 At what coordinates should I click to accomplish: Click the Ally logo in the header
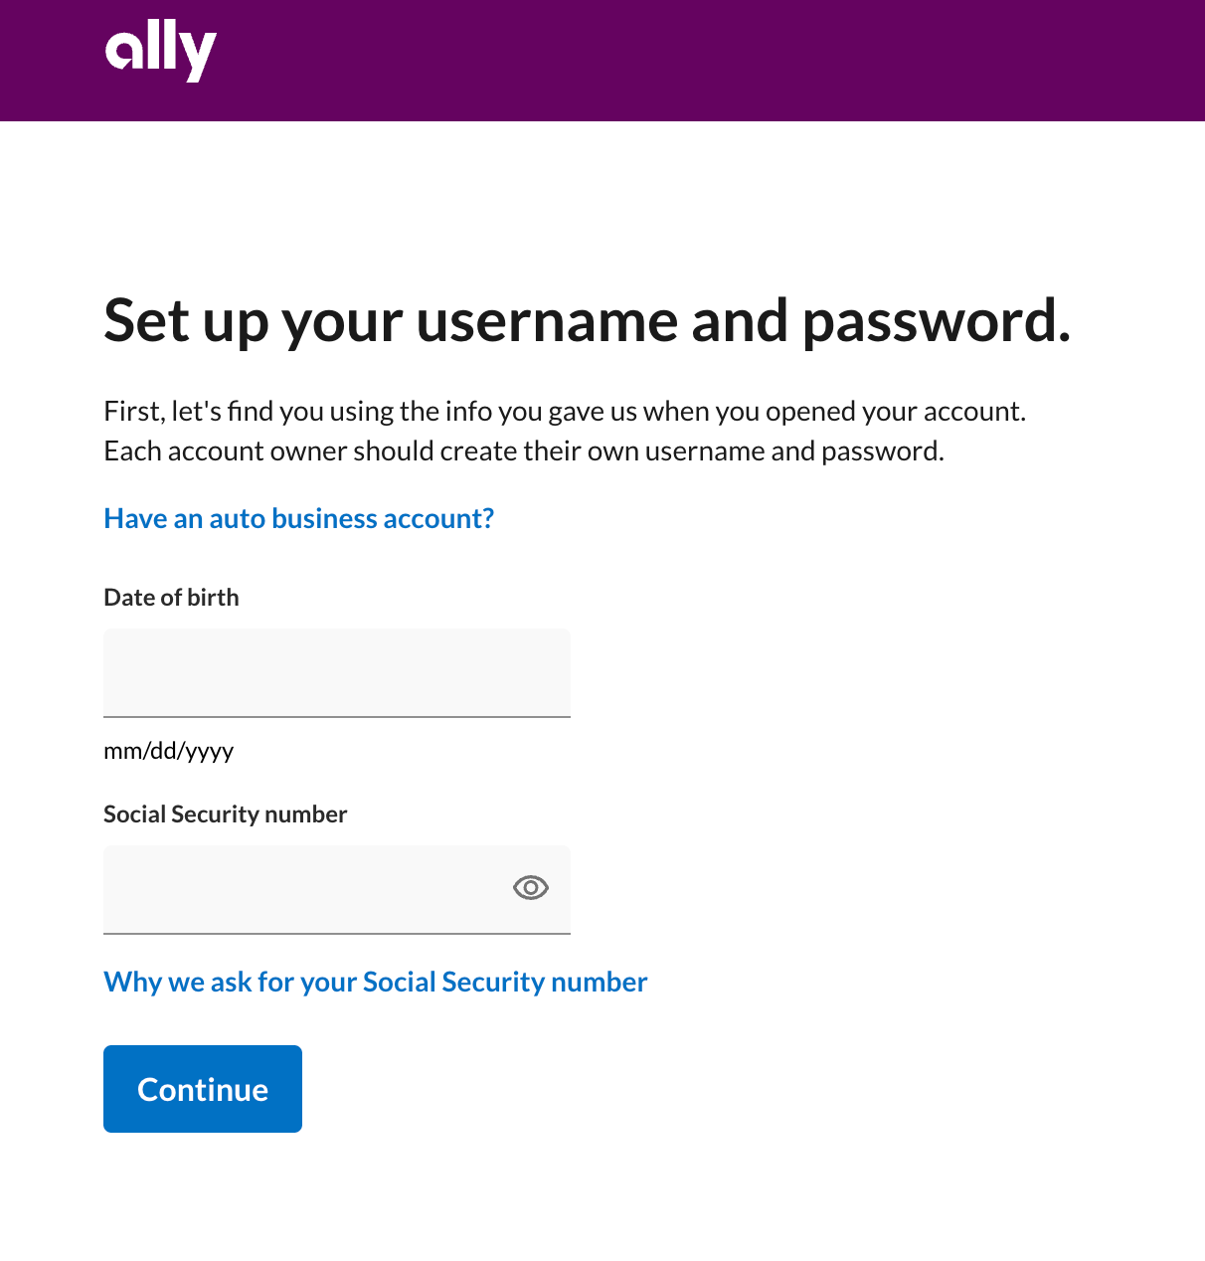tap(161, 52)
